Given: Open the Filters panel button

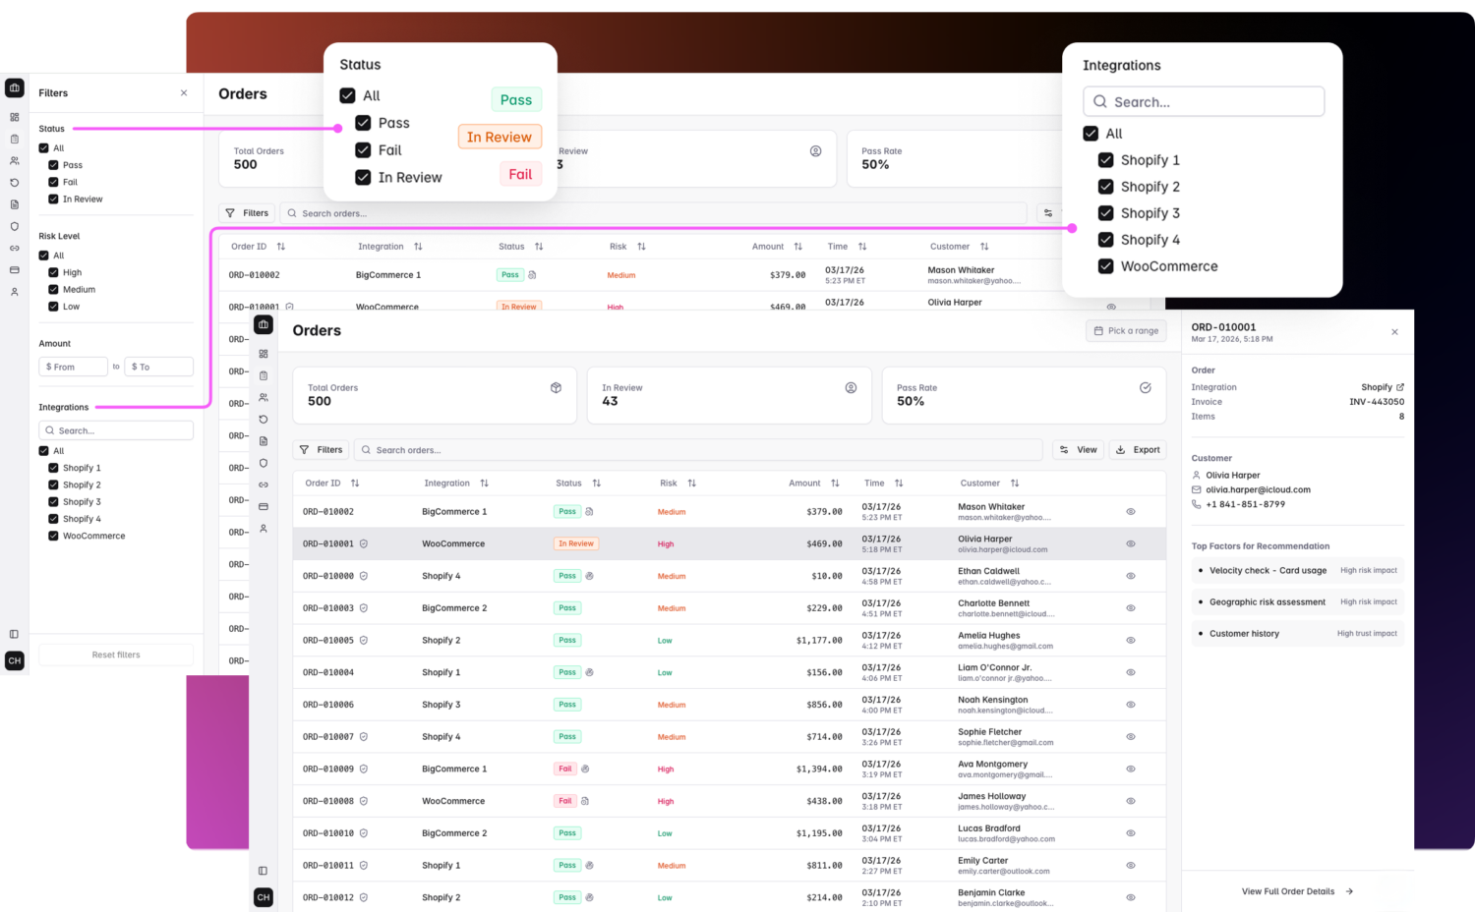Looking at the screenshot, I should pos(321,449).
